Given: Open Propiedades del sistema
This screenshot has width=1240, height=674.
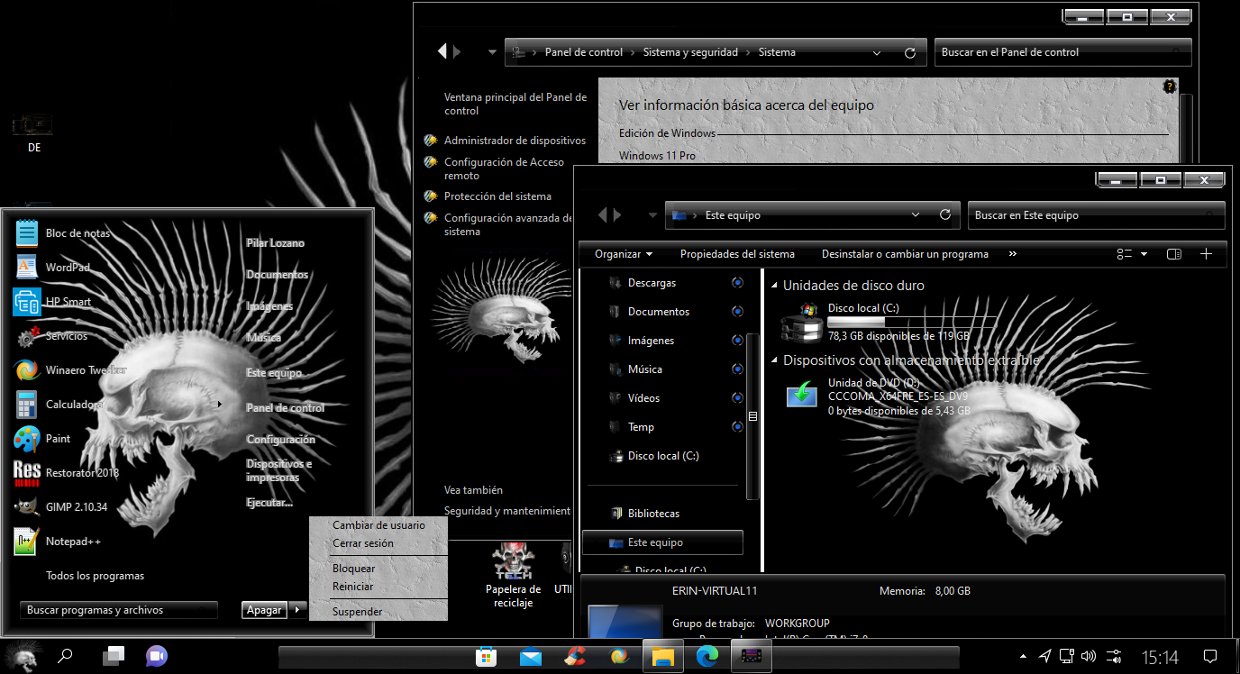Looking at the screenshot, I should (737, 253).
